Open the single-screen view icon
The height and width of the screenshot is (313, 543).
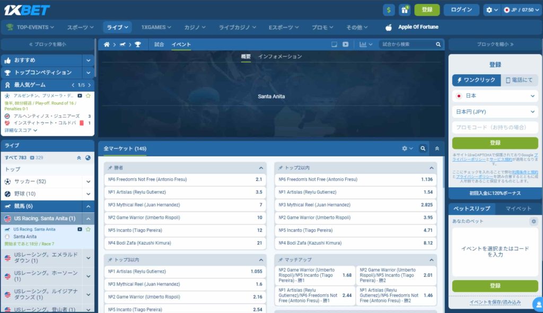click(334, 45)
